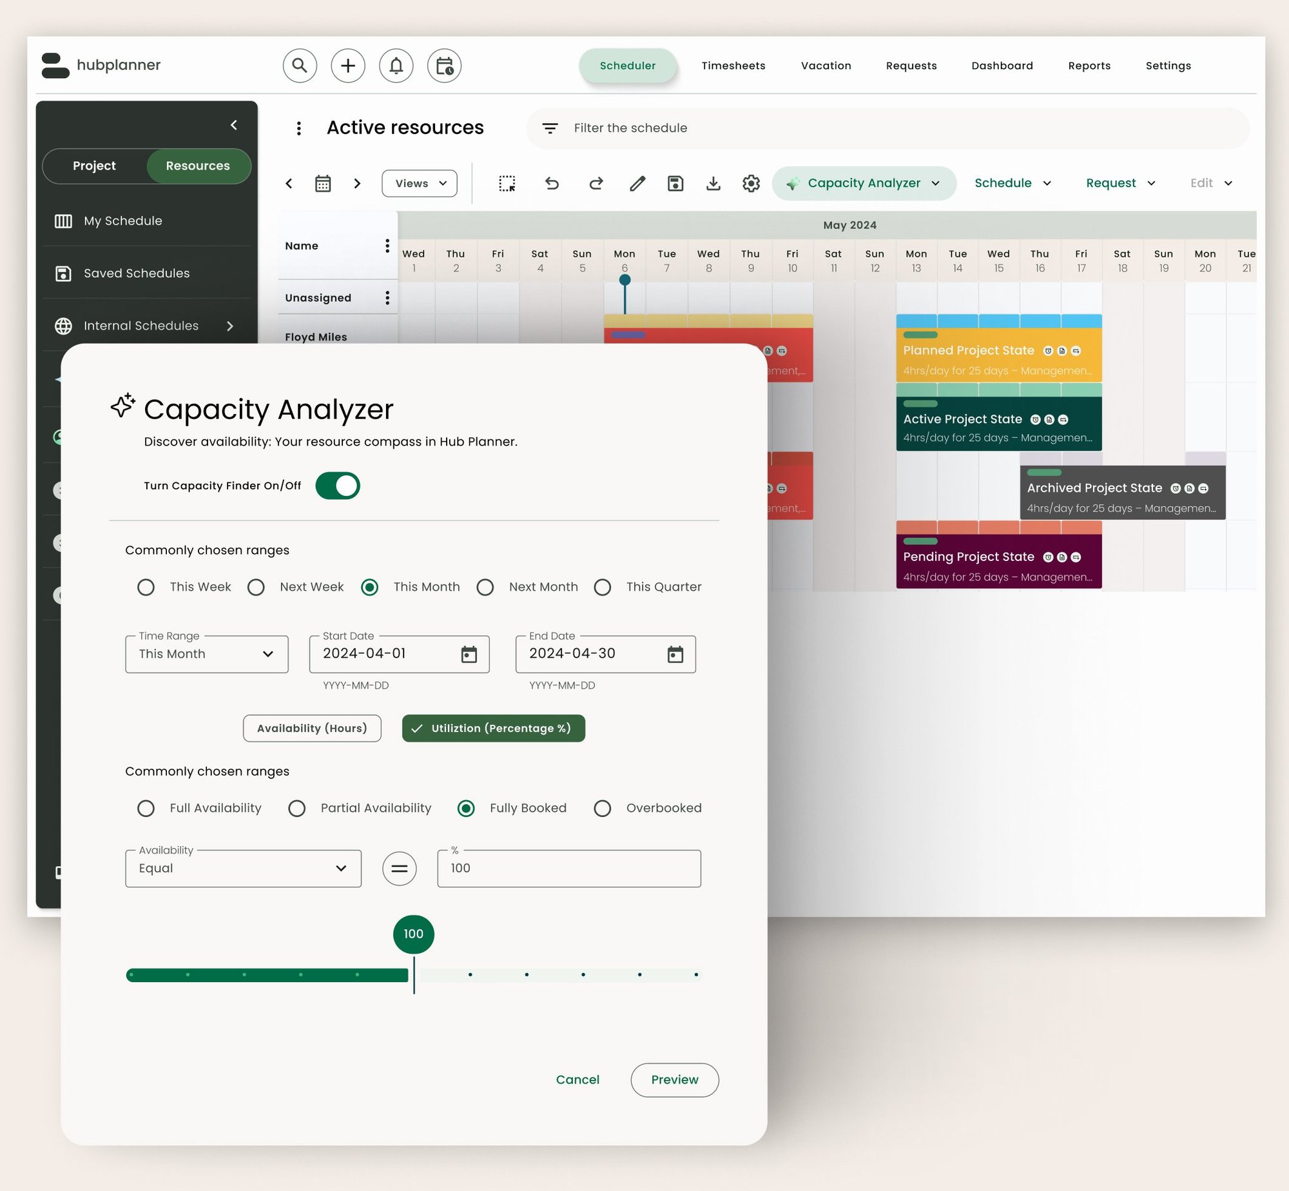Open the notifications bell
Image resolution: width=1289 pixels, height=1191 pixels.
pyautogui.click(x=396, y=65)
